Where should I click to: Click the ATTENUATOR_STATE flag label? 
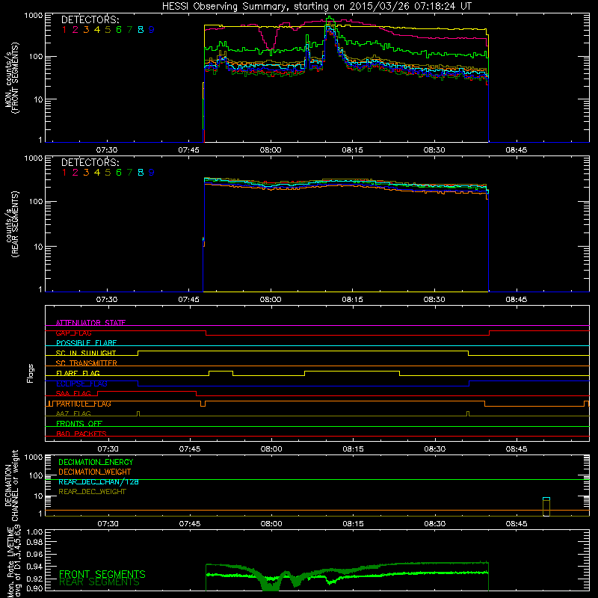(x=90, y=323)
